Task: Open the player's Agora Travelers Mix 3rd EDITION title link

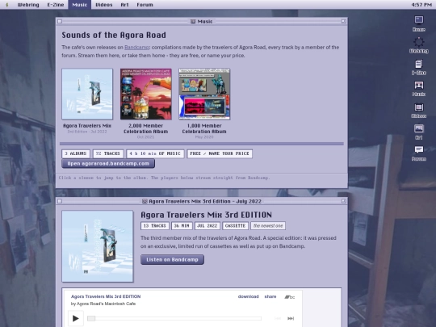Action: tap(106, 296)
